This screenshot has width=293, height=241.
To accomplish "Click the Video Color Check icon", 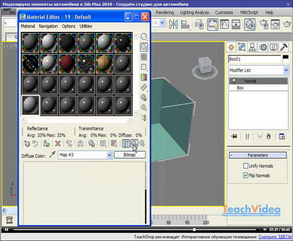I will pos(144,77).
